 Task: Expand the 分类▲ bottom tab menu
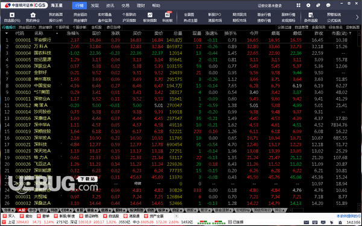[x=9, y=210]
